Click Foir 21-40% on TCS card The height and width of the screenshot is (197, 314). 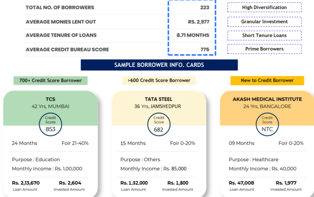tap(75, 143)
